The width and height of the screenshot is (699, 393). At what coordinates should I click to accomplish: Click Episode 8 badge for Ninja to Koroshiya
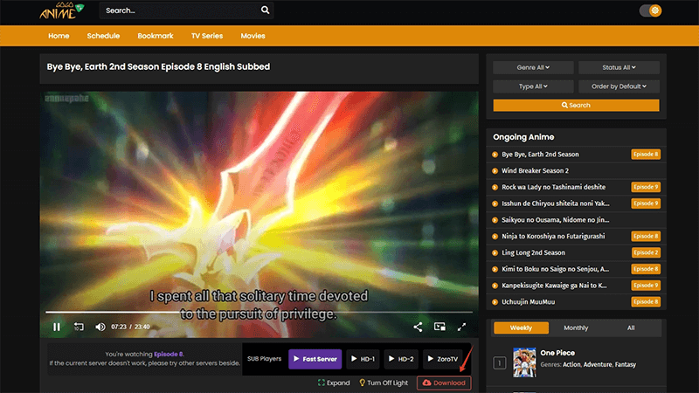(x=646, y=236)
